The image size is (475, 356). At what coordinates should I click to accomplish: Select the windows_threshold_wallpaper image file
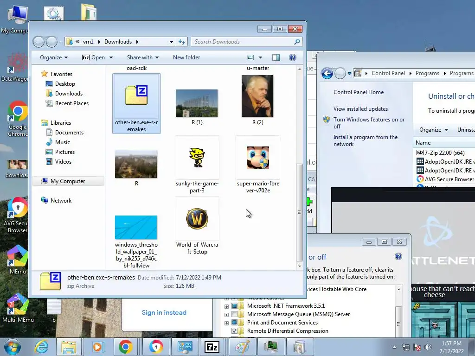click(136, 227)
